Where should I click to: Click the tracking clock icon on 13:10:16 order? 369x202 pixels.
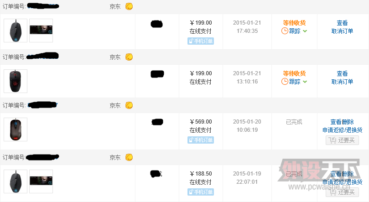(285, 81)
